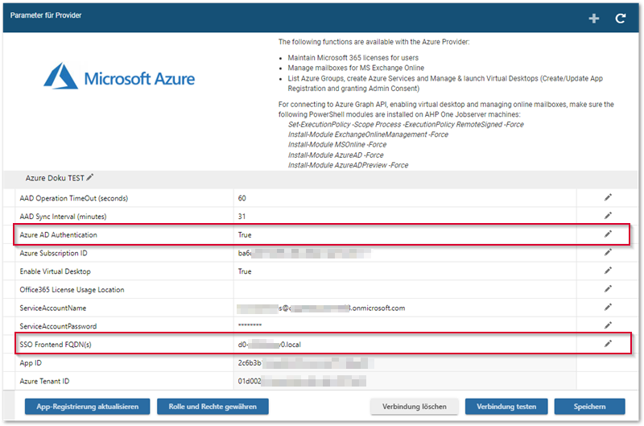Click the masked ServiceAccountPassword value
This screenshot has width=644, height=426.
(250, 326)
